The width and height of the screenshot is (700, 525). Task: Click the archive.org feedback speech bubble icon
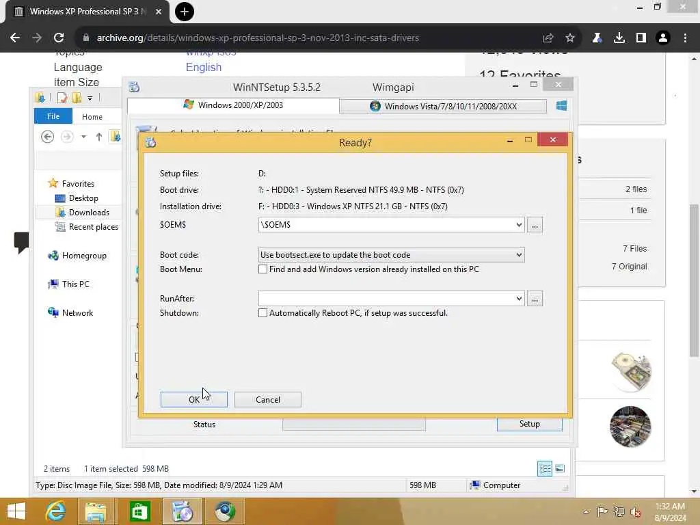[21, 242]
